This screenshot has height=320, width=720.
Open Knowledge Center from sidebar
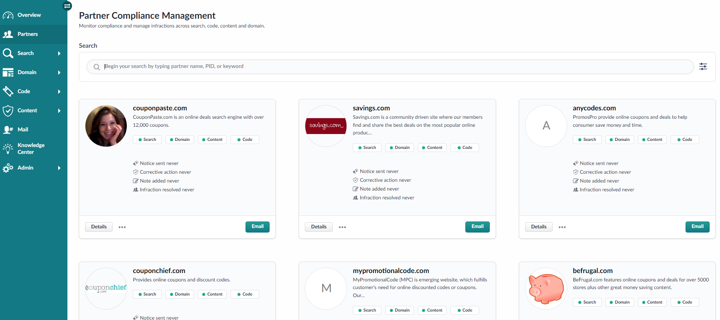[x=34, y=149]
